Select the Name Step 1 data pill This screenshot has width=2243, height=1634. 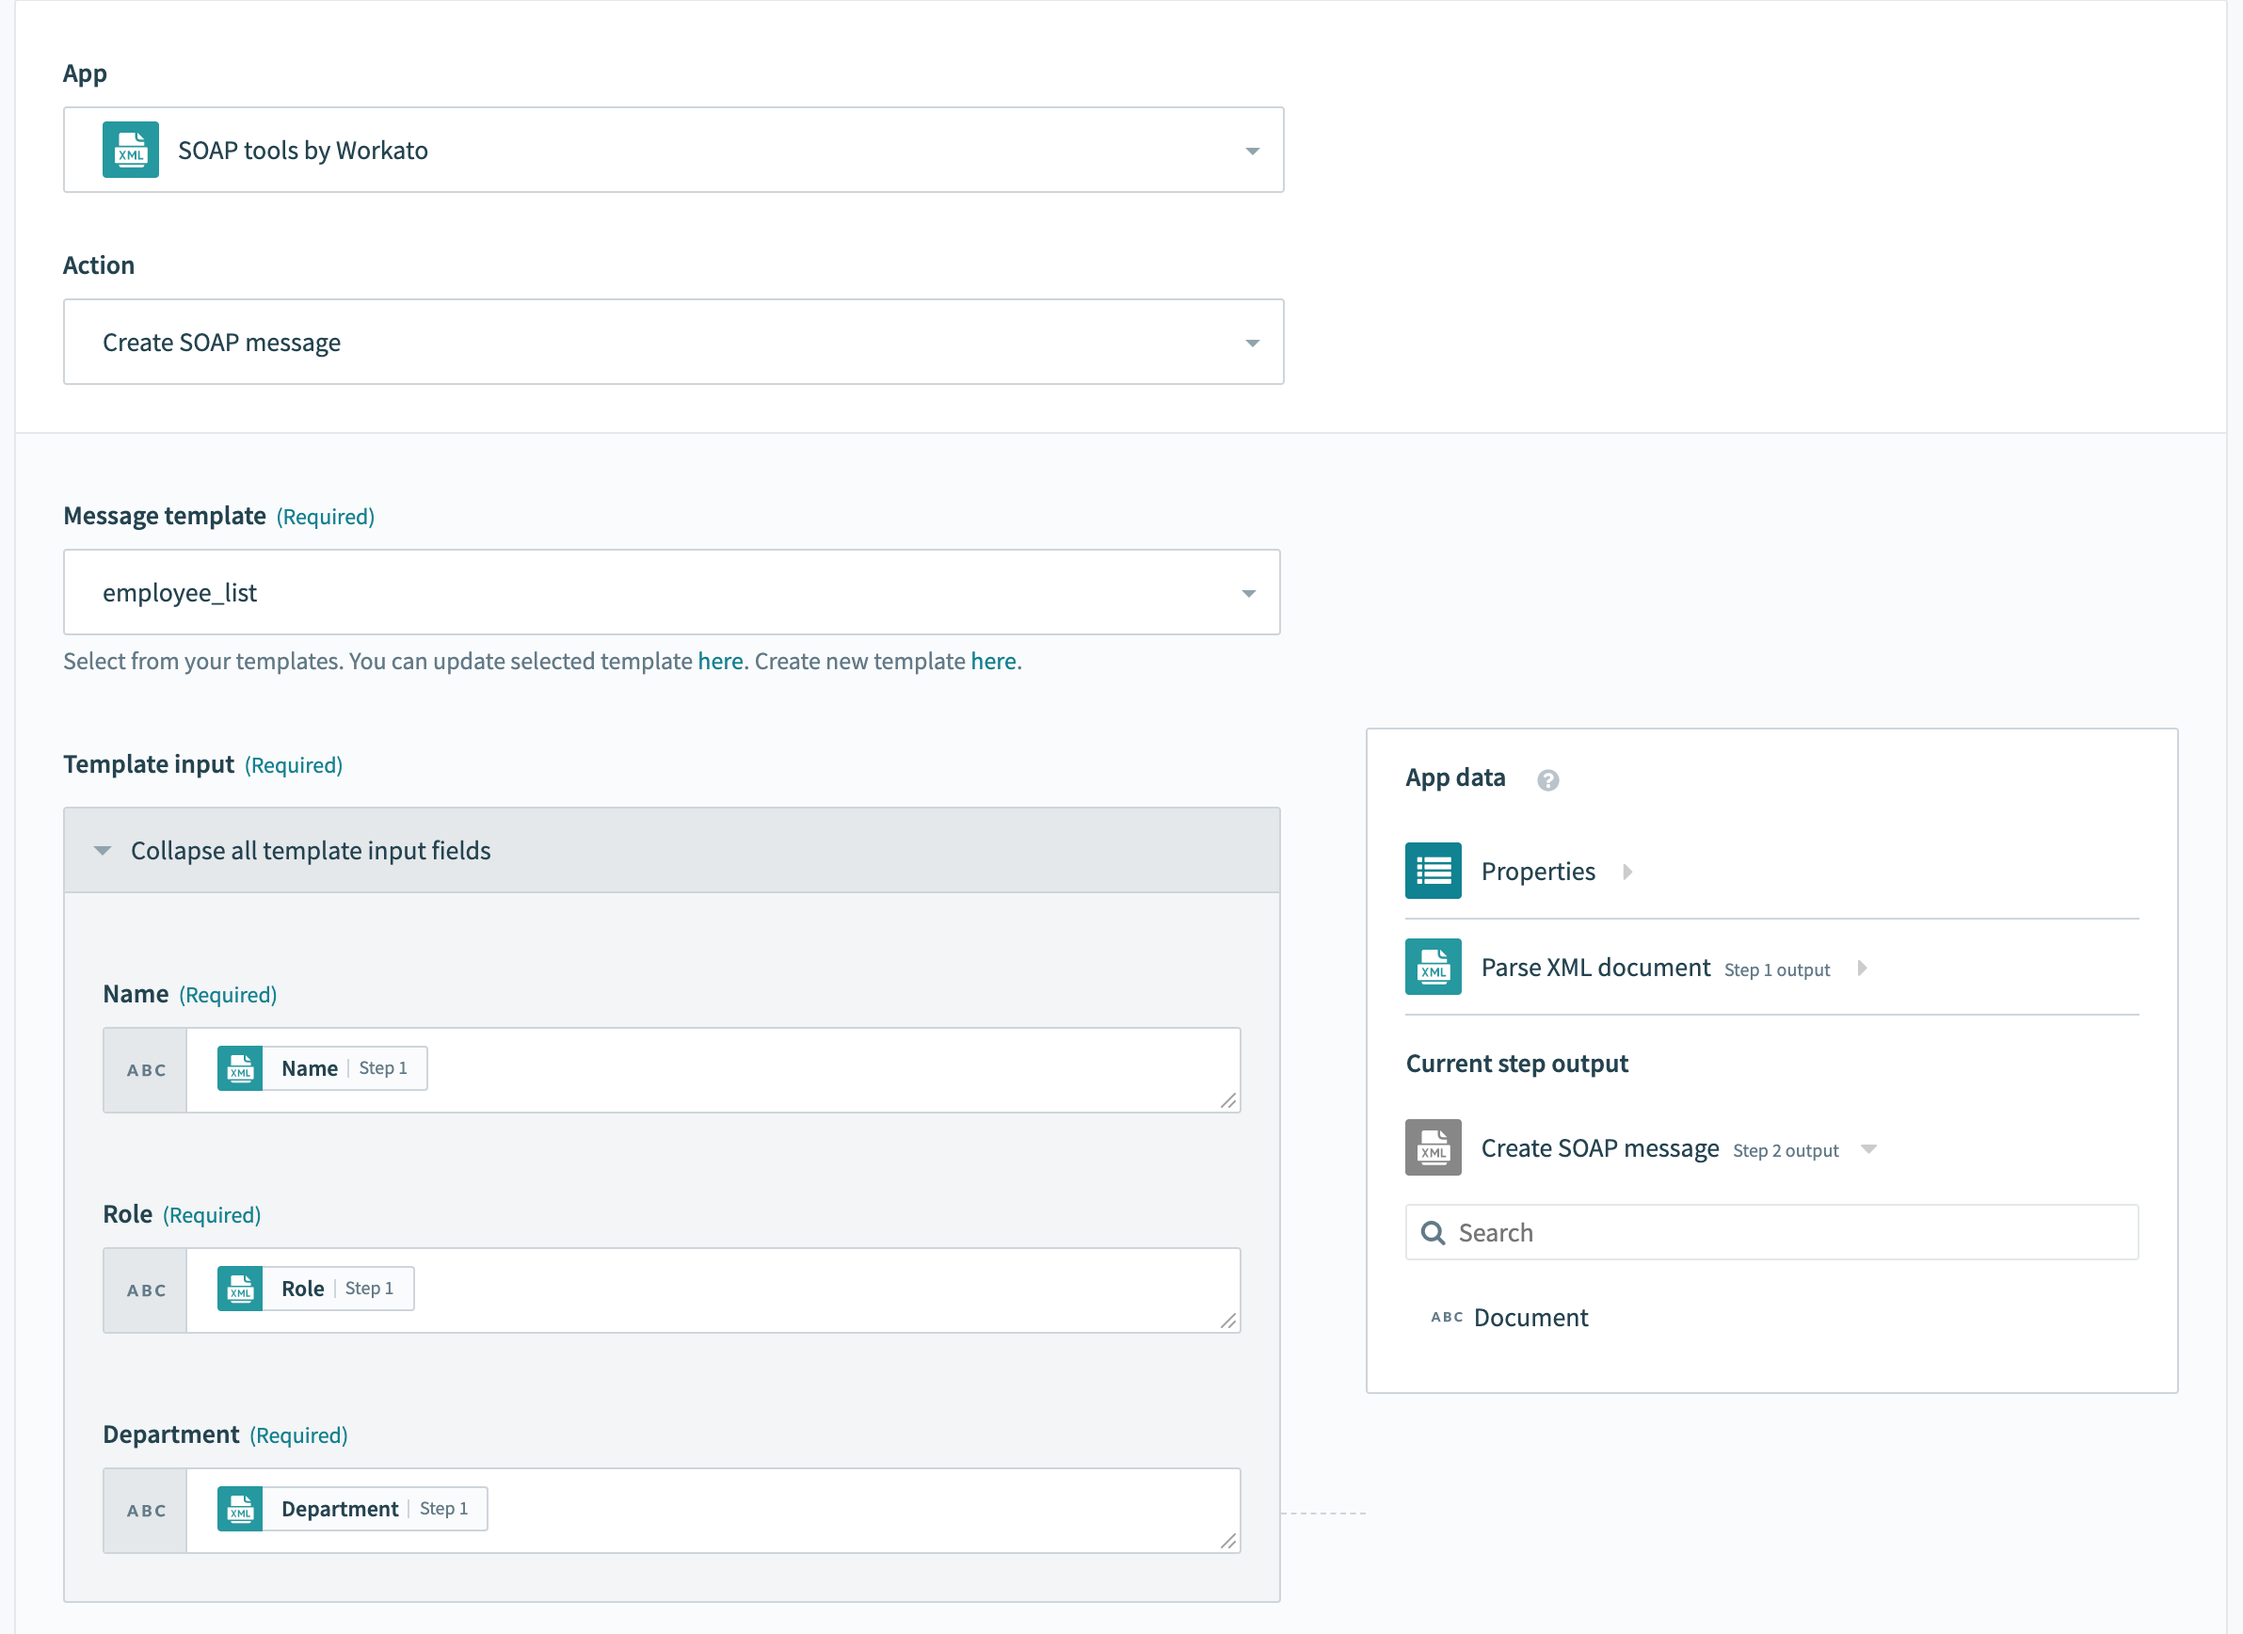(x=323, y=1069)
